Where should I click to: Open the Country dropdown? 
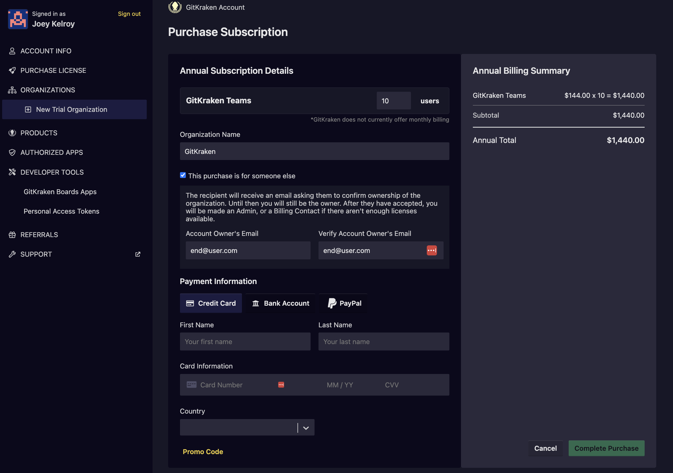click(x=238, y=428)
